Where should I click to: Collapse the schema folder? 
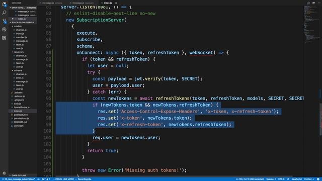point(18,70)
